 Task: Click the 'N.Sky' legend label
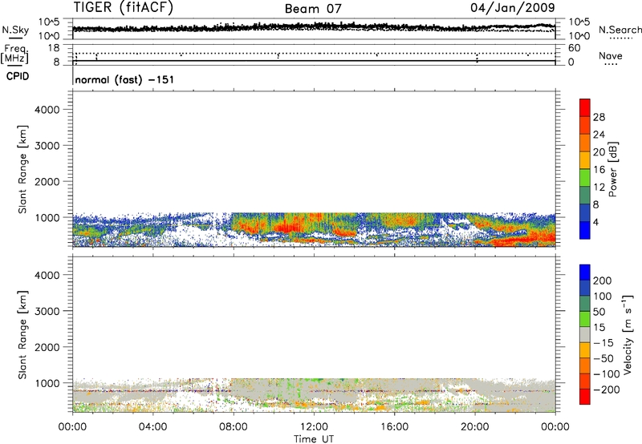click(15, 30)
